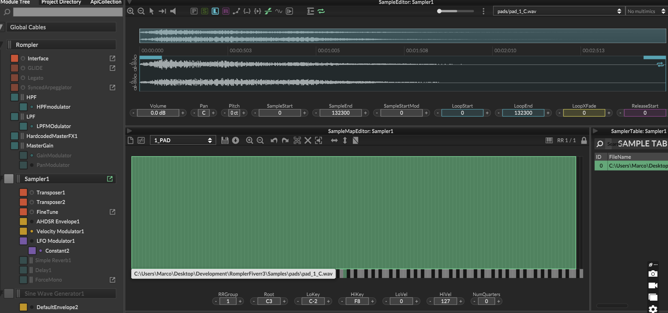Open GLIDE module in external editor
This screenshot has width=668, height=313.
tap(113, 68)
